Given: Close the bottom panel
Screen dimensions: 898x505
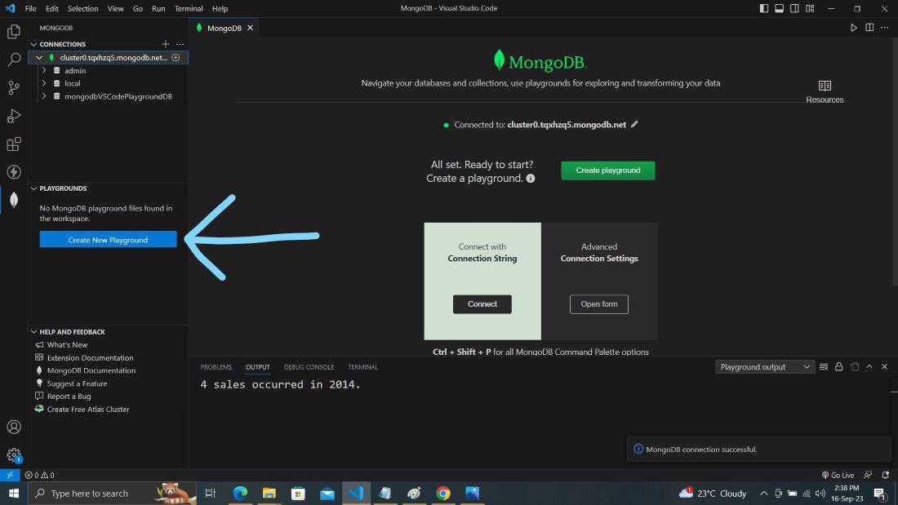Looking at the screenshot, I should coord(884,367).
